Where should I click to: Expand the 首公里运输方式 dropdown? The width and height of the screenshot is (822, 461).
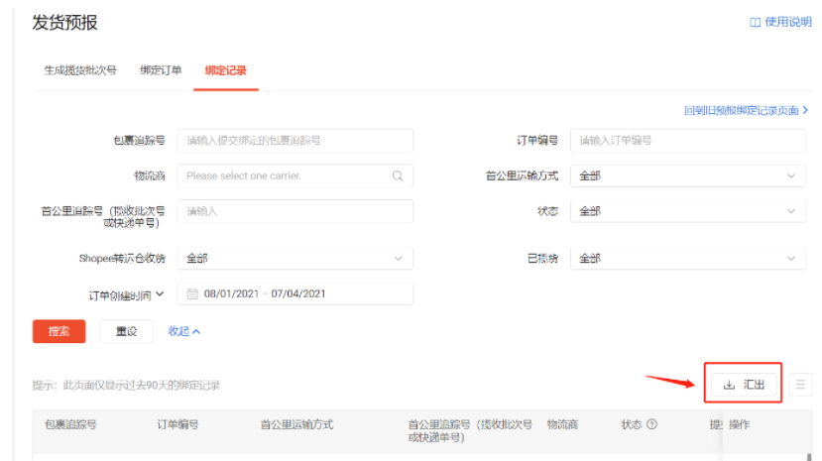[688, 176]
